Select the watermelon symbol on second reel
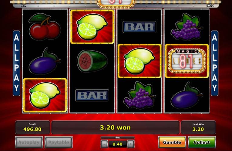The image size is (232, 151). (92, 61)
